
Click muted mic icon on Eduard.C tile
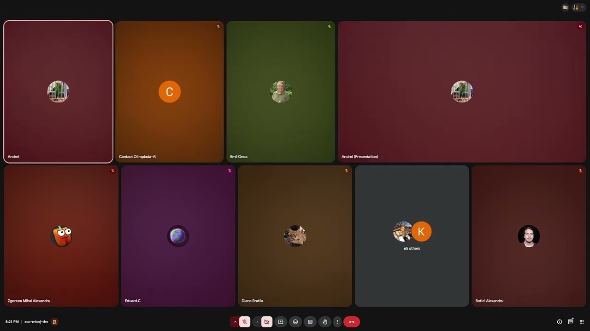click(x=230, y=171)
